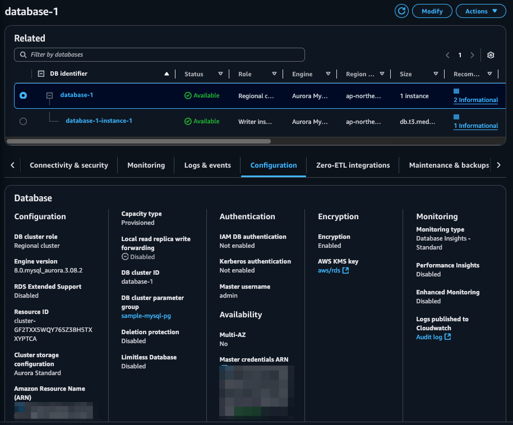
Task: Click the Aurora Standard storage configuration value
Action: coord(38,373)
